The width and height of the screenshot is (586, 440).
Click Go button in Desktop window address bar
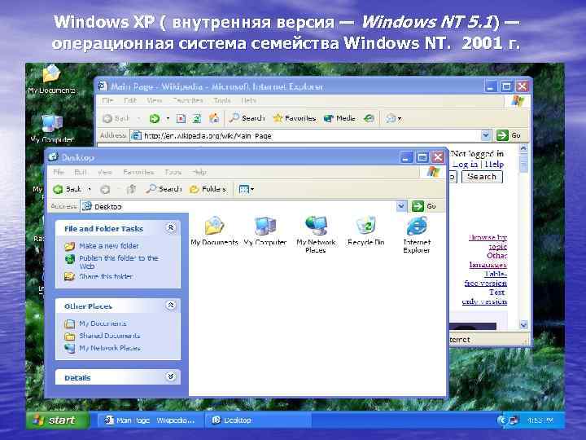(424, 206)
